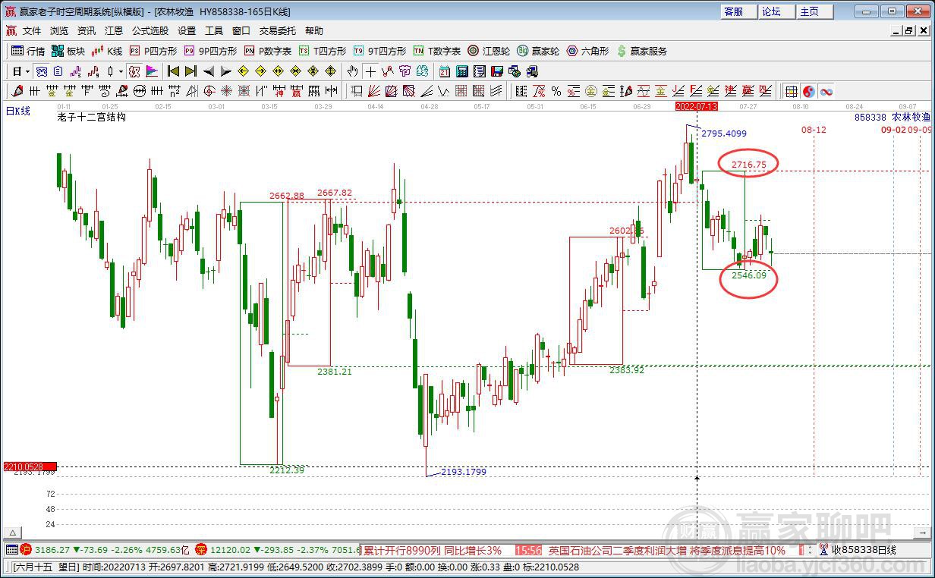Open the 行情 market quotes view
This screenshot has width=935, height=578.
click(x=28, y=51)
